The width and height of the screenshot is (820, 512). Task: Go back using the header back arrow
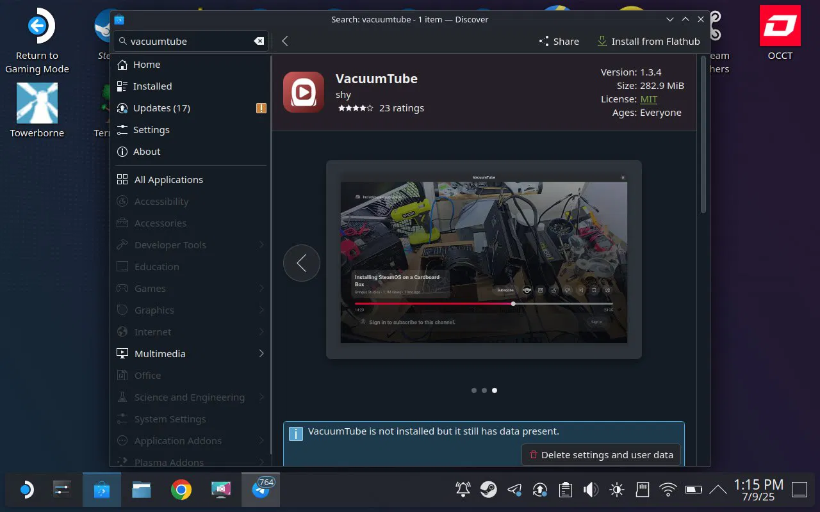click(x=285, y=41)
